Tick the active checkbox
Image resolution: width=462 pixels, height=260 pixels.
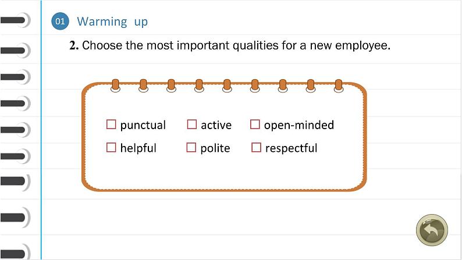coord(192,124)
